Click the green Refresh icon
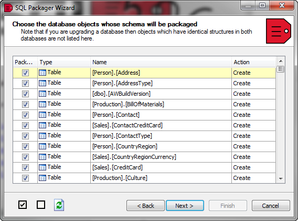The height and width of the screenshot is (221, 298). pos(59,205)
